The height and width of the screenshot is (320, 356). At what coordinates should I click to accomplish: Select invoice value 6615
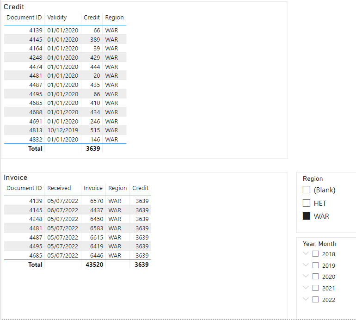tap(97, 238)
